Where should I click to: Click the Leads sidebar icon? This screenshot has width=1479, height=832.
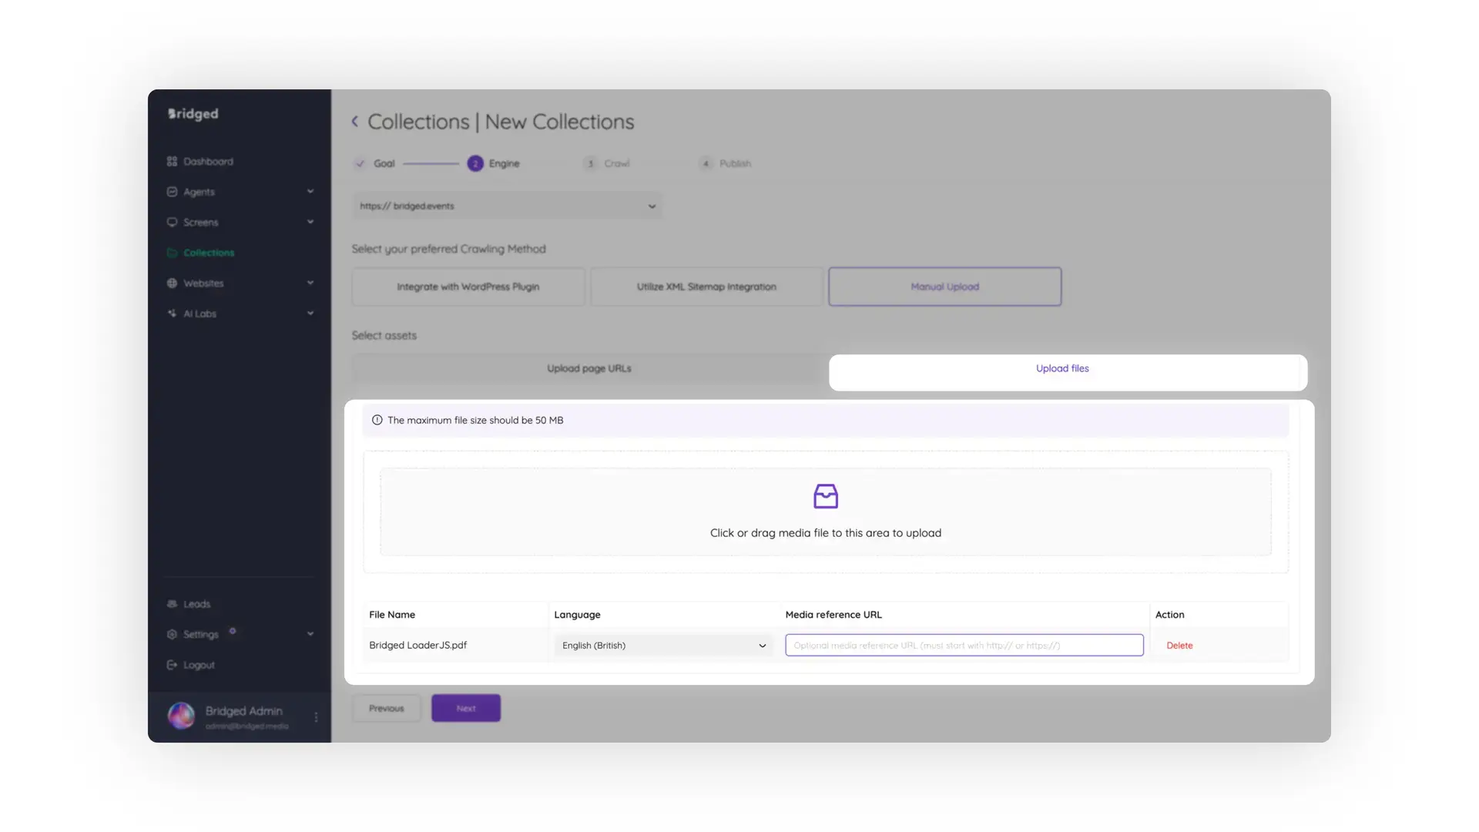click(x=173, y=604)
